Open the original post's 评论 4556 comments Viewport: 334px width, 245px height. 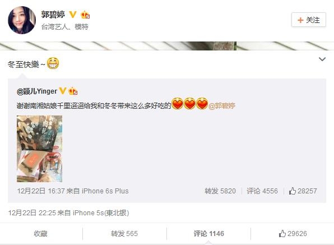pos(262,191)
